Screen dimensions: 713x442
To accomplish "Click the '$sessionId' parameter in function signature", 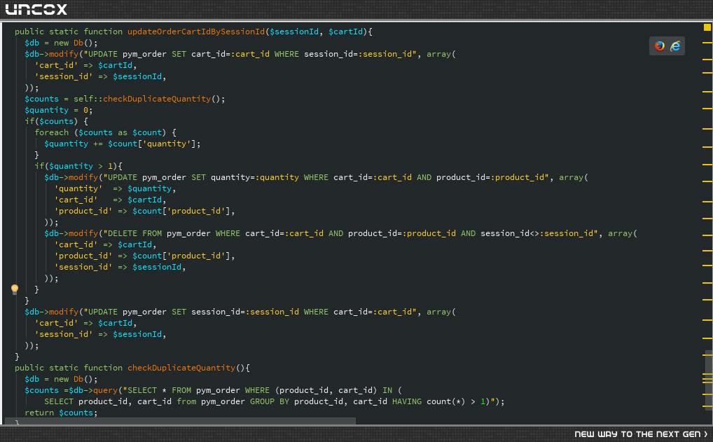I will (294, 32).
